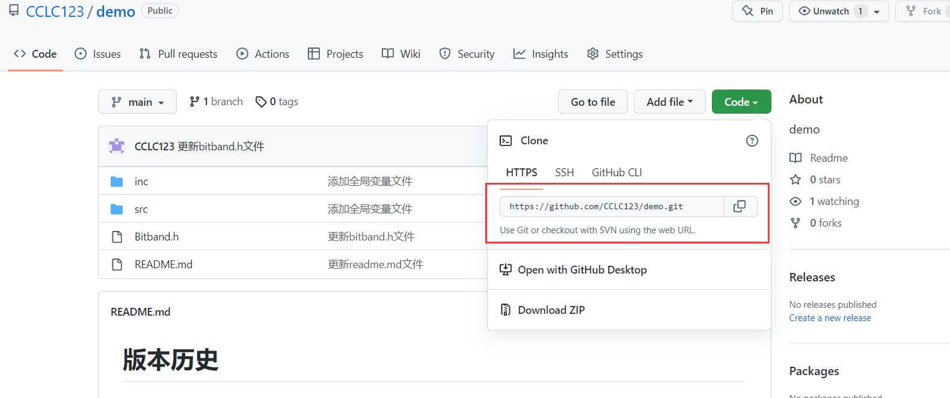
Task: Click the forks icon in About
Action: tap(795, 223)
